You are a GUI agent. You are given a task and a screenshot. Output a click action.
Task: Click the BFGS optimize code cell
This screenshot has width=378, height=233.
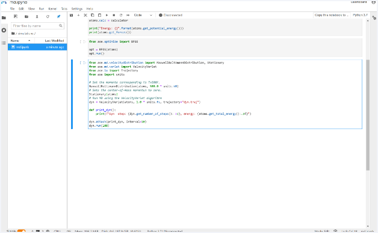coord(225,47)
